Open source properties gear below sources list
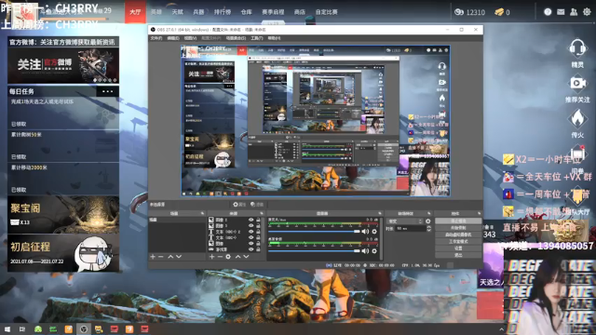The image size is (596, 335). coord(228,257)
